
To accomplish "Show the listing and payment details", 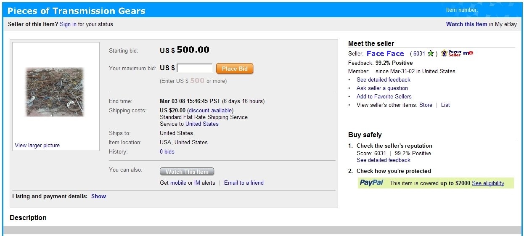I will coord(98,196).
